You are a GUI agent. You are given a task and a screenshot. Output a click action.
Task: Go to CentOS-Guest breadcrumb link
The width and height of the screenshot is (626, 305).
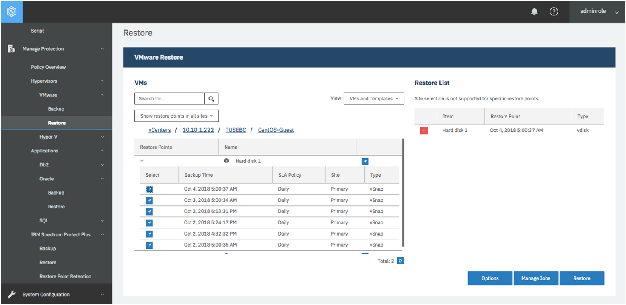point(276,130)
